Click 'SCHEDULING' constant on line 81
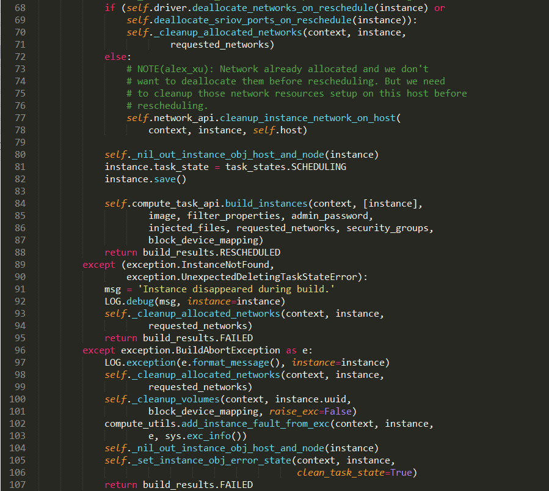The image size is (549, 491). click(319, 167)
